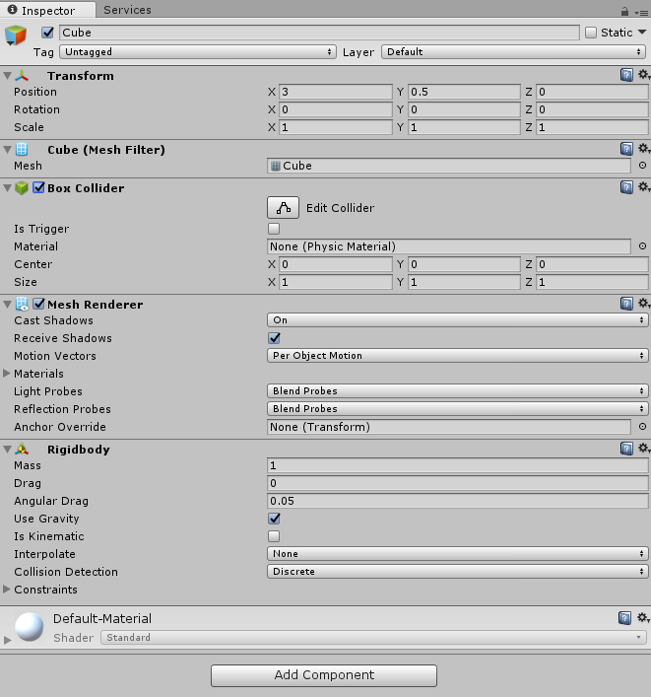Click the Default-Material sphere preview
The width and height of the screenshot is (651, 697).
31,626
